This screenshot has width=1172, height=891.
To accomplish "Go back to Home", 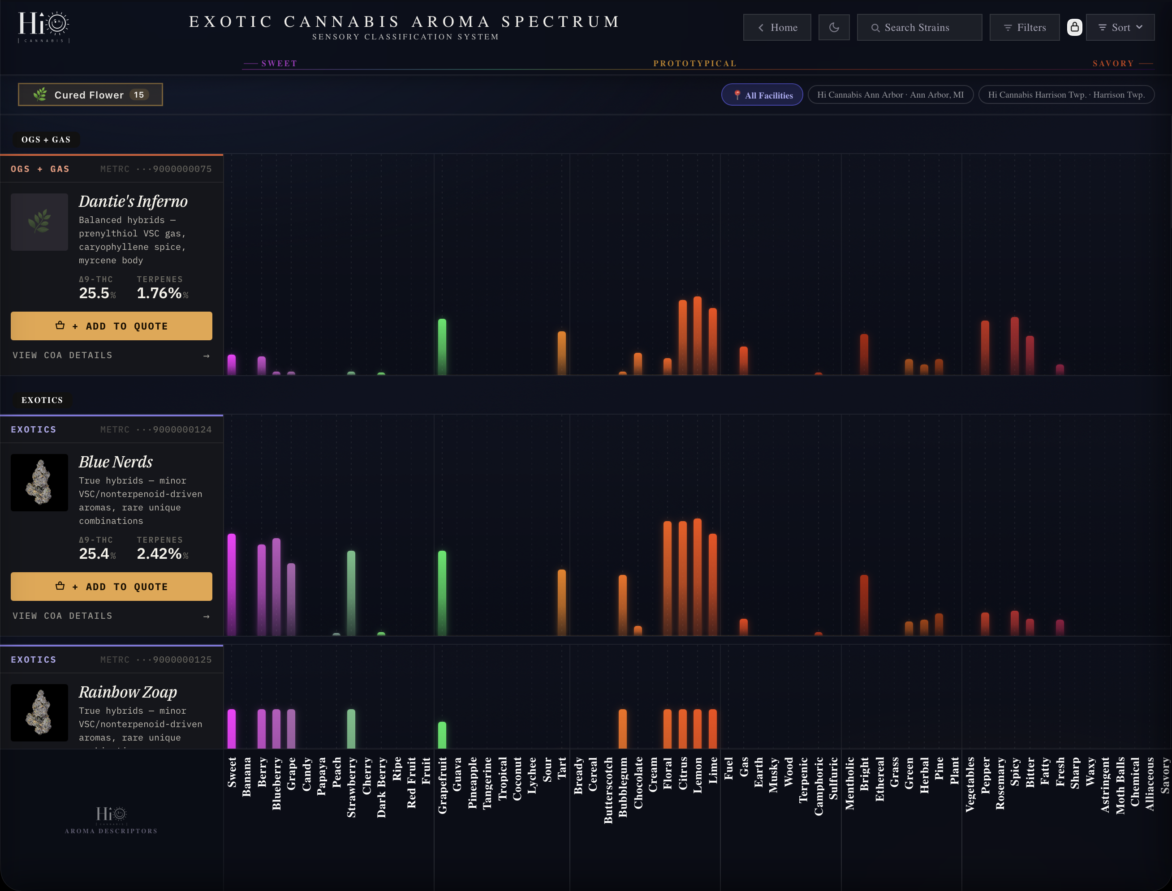I will tap(777, 28).
